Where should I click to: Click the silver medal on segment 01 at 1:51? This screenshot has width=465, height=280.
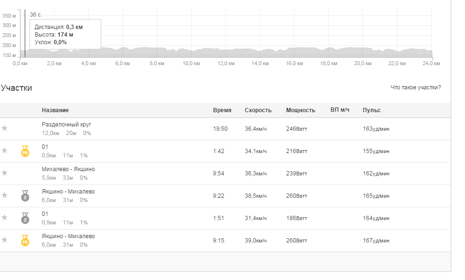coord(25,218)
